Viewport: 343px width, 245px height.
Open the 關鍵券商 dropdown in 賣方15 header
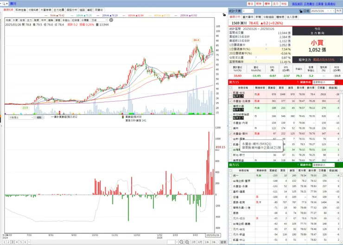[x=324, y=165]
